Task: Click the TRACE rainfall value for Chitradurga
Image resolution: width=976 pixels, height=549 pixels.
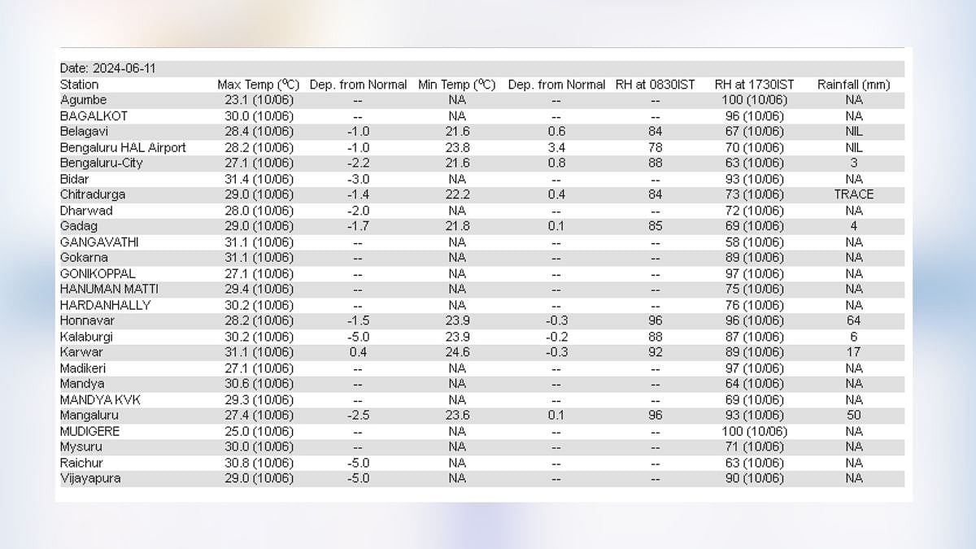Action: coord(853,194)
